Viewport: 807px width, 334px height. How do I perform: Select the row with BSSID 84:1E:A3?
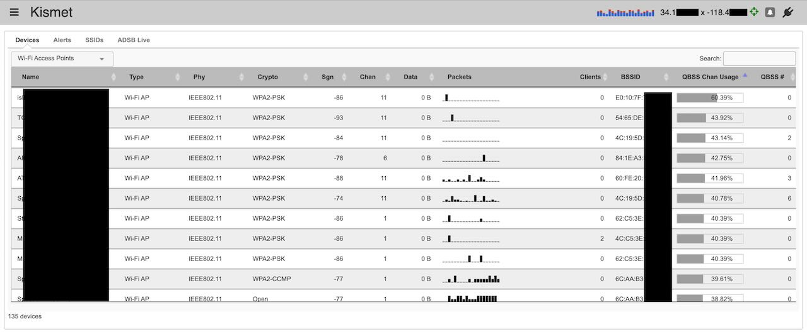coord(403,158)
